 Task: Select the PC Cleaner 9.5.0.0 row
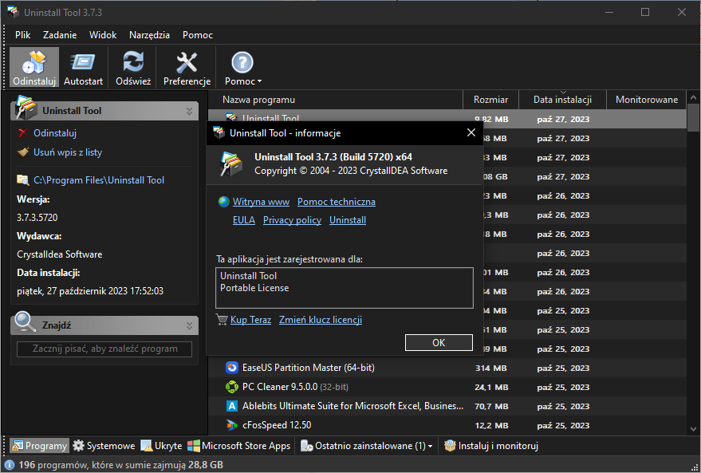click(447, 387)
